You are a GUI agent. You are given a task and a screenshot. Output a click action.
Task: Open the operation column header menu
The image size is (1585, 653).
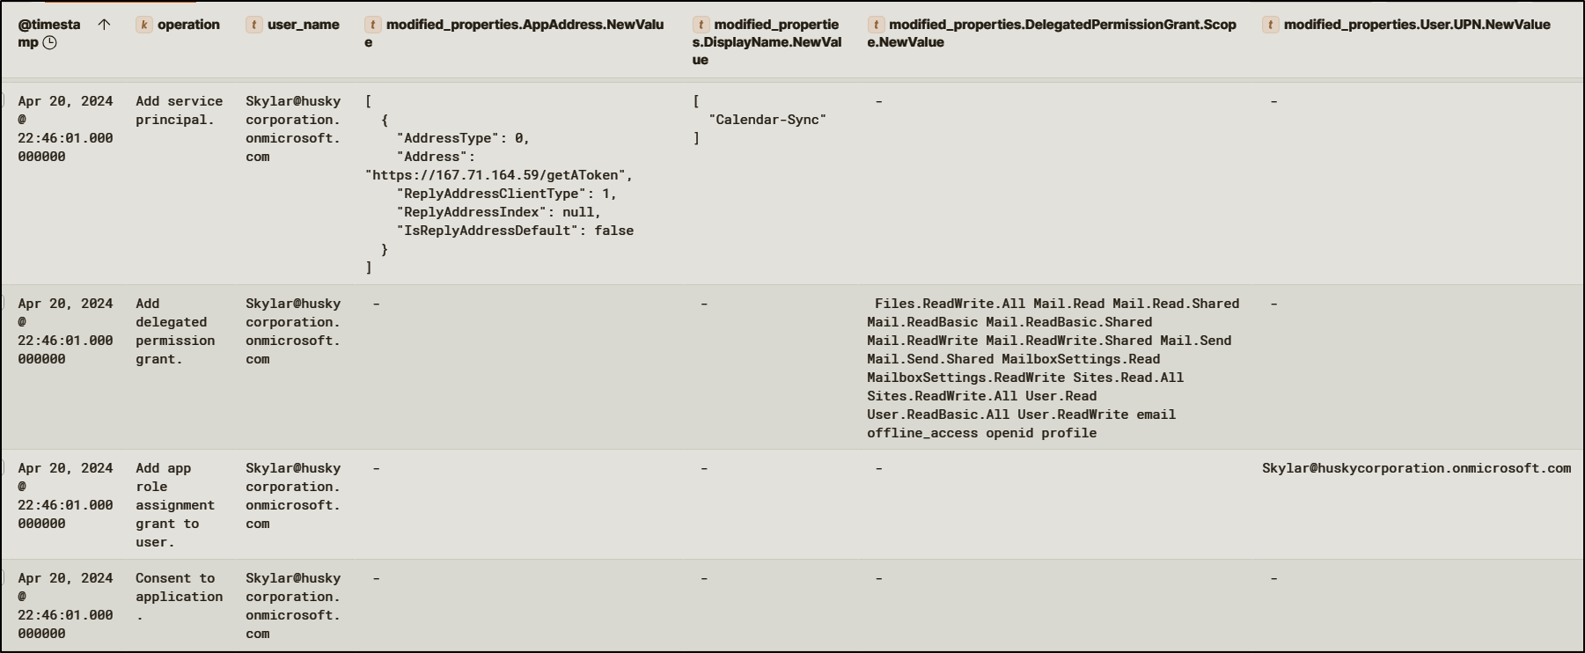(188, 25)
